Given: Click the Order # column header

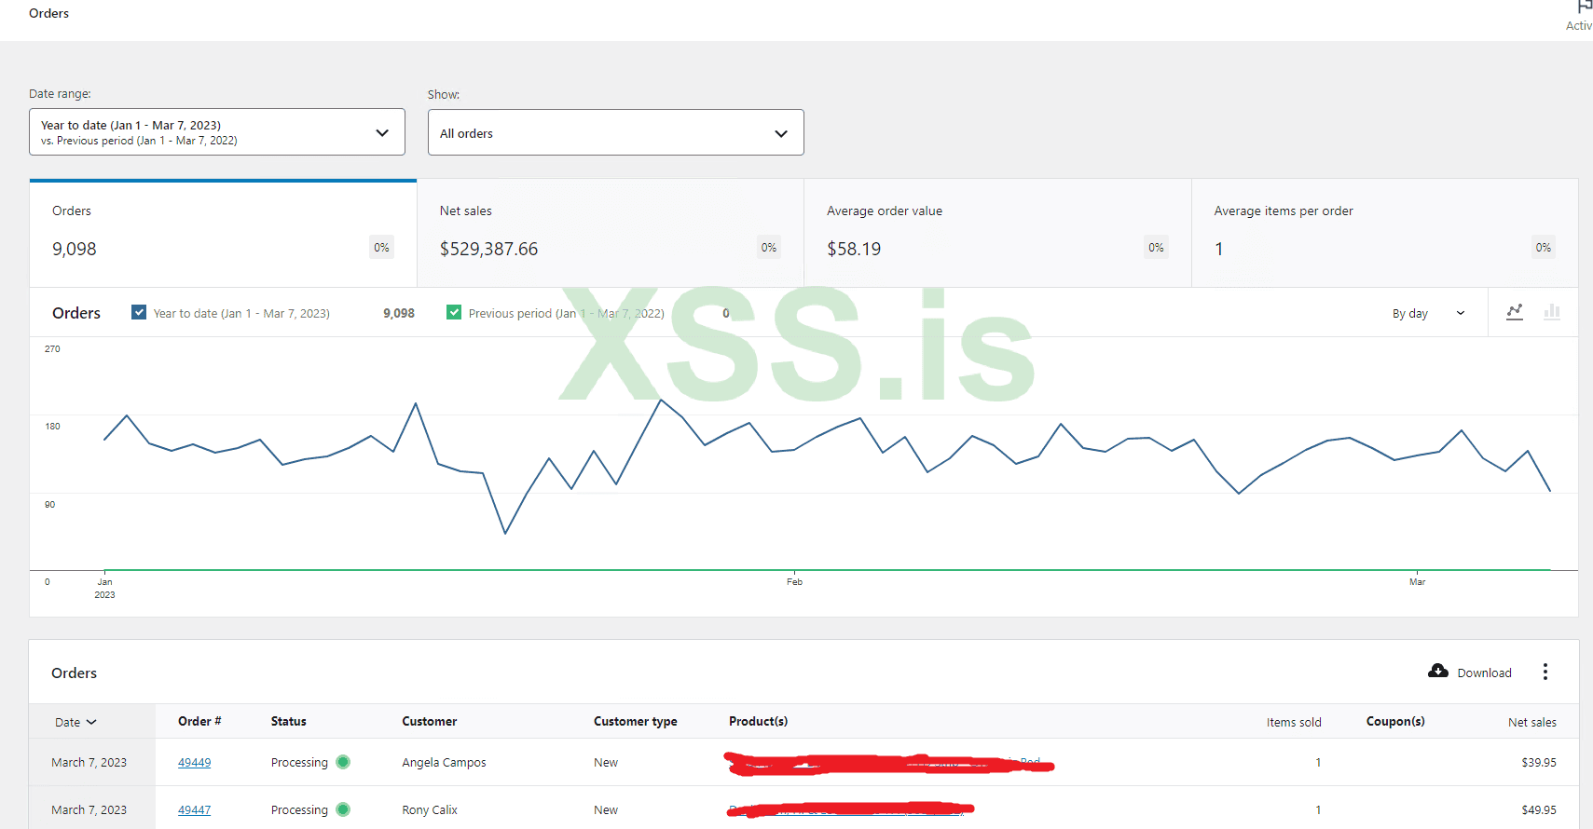Looking at the screenshot, I should point(199,721).
